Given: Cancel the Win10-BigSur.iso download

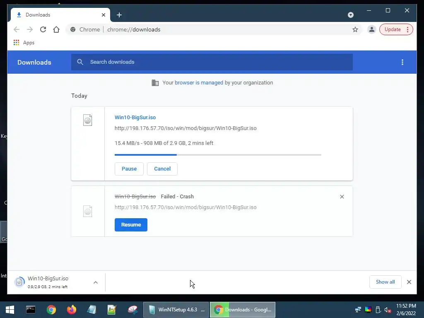Looking at the screenshot, I should click(162, 169).
